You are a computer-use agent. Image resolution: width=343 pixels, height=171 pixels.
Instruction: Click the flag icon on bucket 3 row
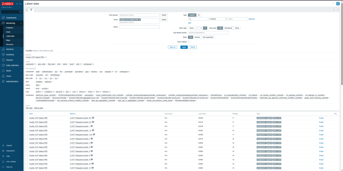(92, 143)
